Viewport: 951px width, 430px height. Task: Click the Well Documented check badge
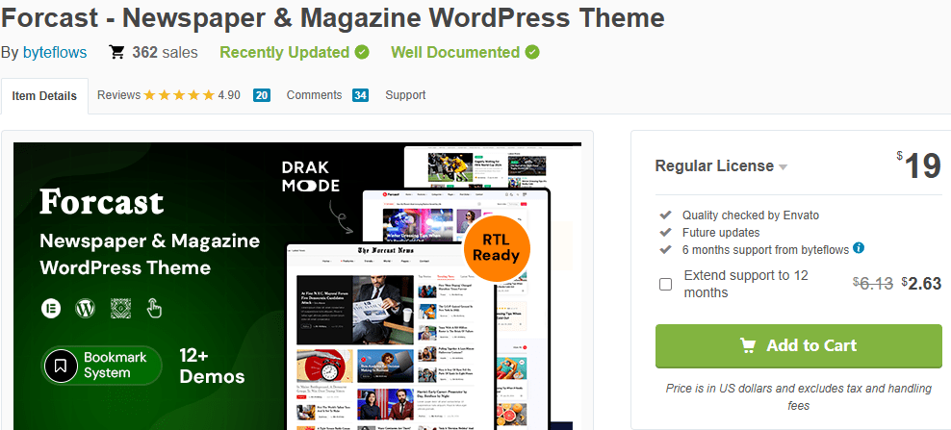click(532, 53)
